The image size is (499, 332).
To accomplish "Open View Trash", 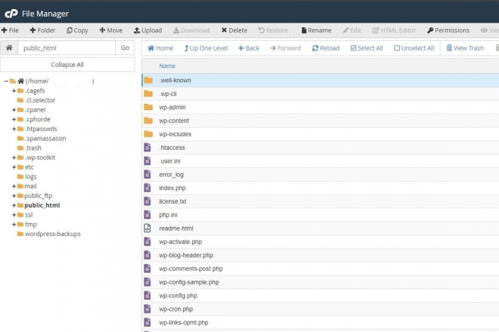I will point(465,48).
